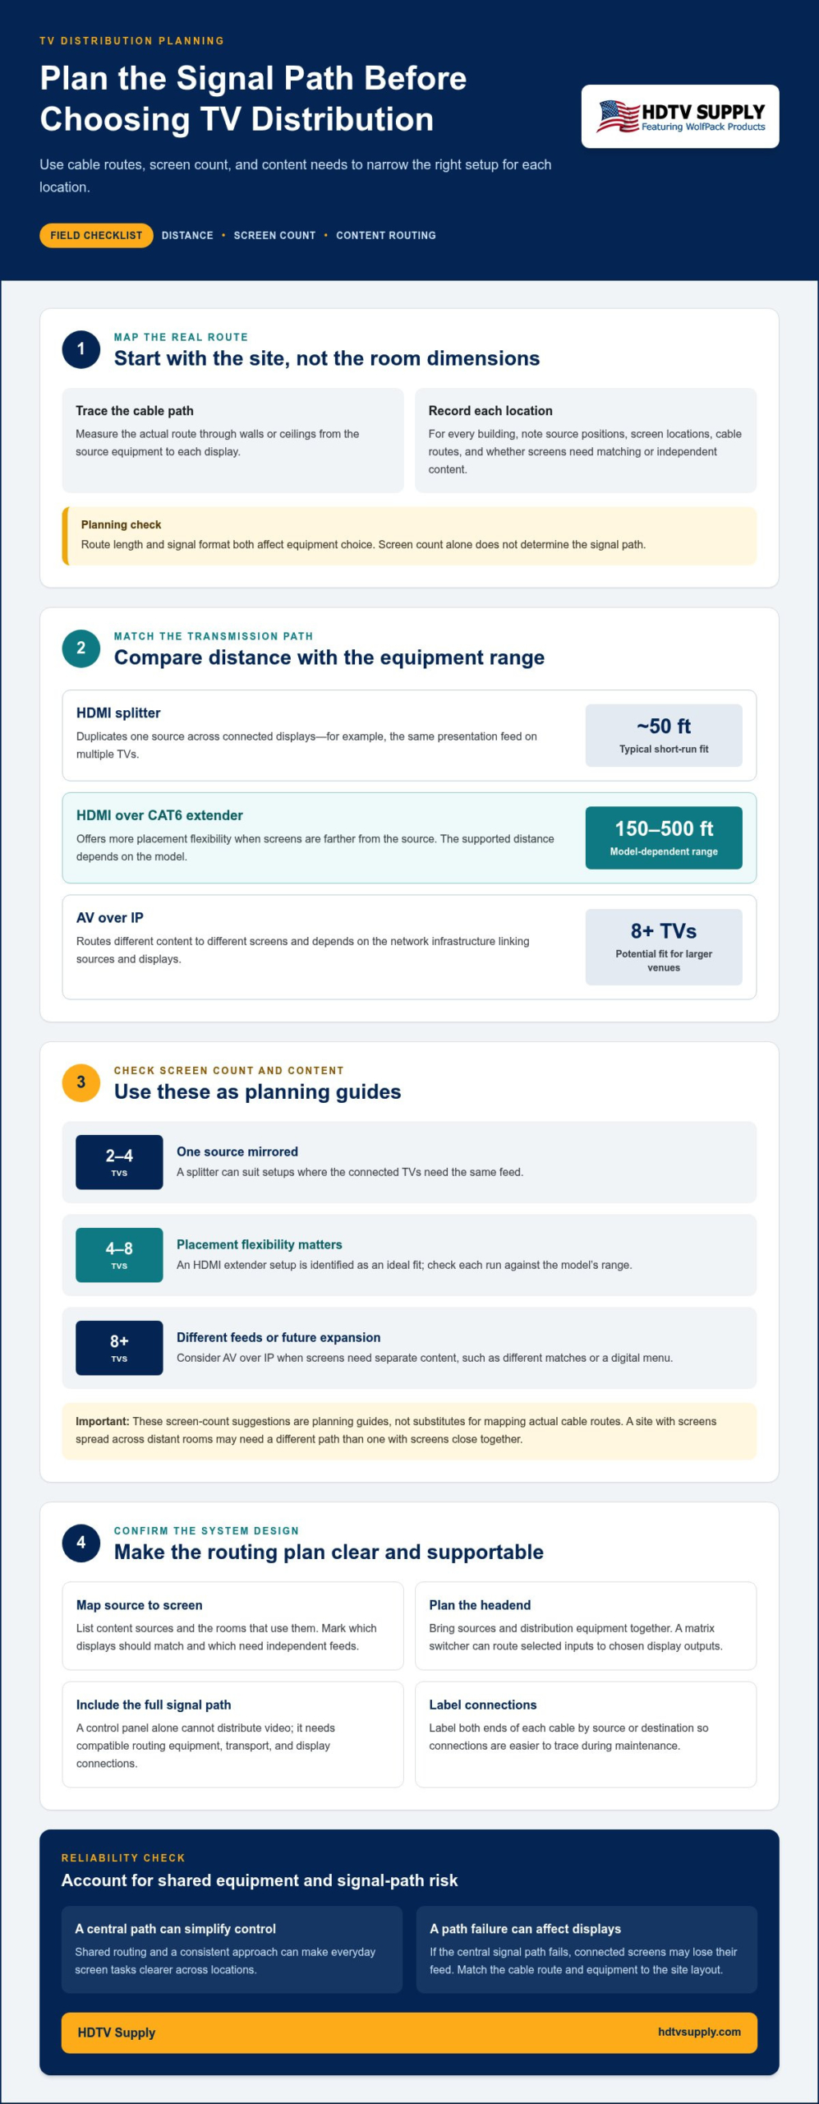Click the FIELD CHECKLIST badge
The width and height of the screenshot is (819, 2104).
coord(96,235)
